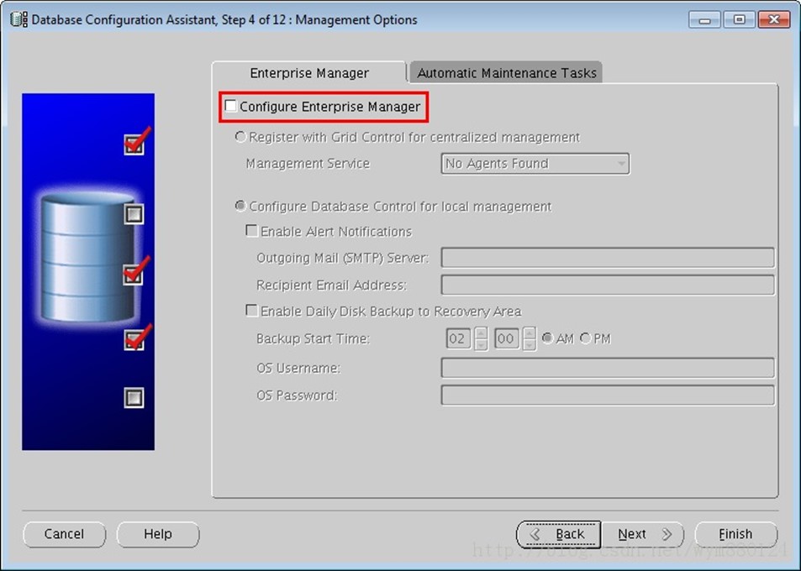Click the Finish button
The height and width of the screenshot is (571, 801).
coord(735,534)
